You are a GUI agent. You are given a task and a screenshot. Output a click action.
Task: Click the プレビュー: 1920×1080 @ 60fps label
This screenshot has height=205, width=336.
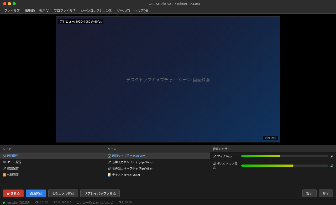pos(81,22)
